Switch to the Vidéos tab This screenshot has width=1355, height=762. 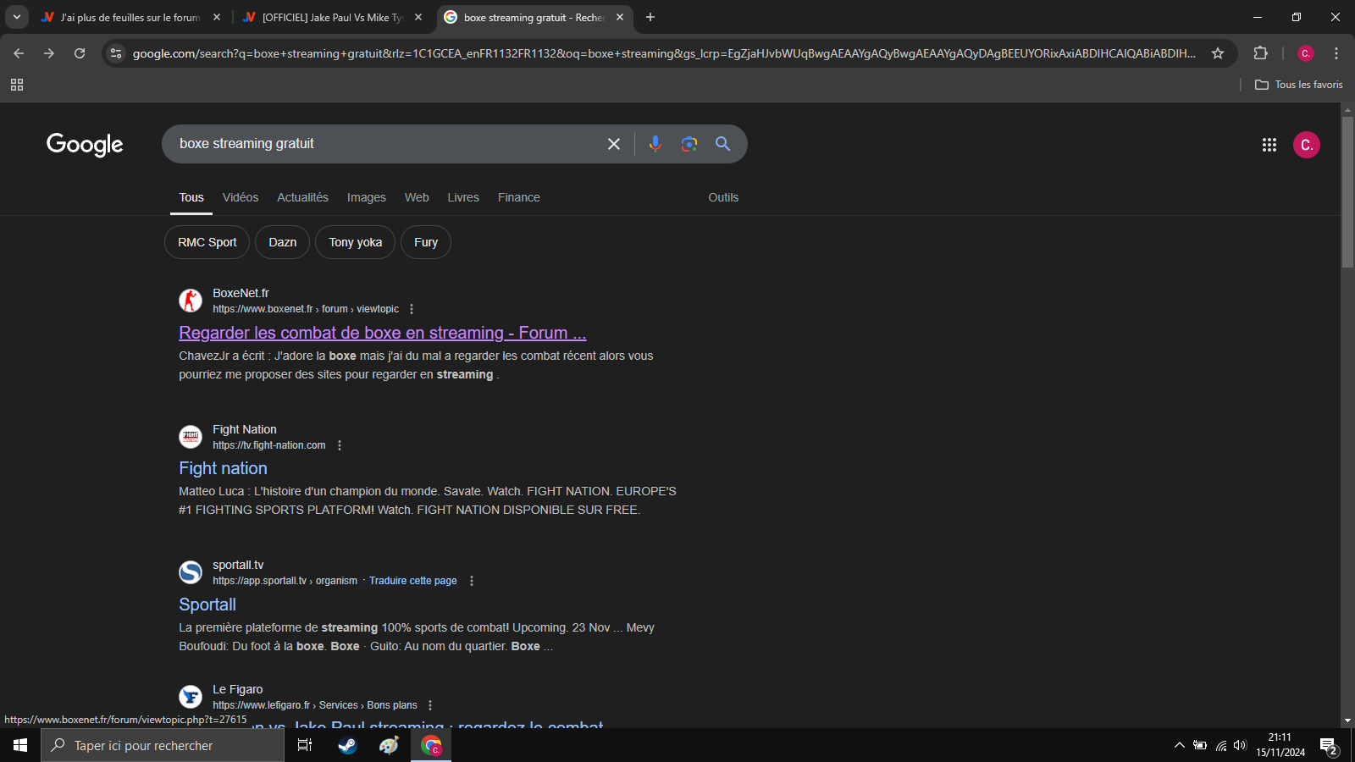pos(241,197)
